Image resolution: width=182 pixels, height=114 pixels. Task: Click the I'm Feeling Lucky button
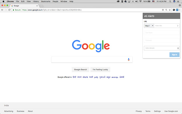pos(100,70)
